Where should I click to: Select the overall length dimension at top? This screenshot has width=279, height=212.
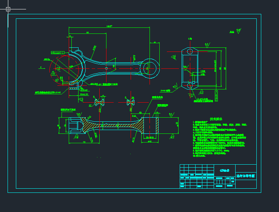point(109,27)
